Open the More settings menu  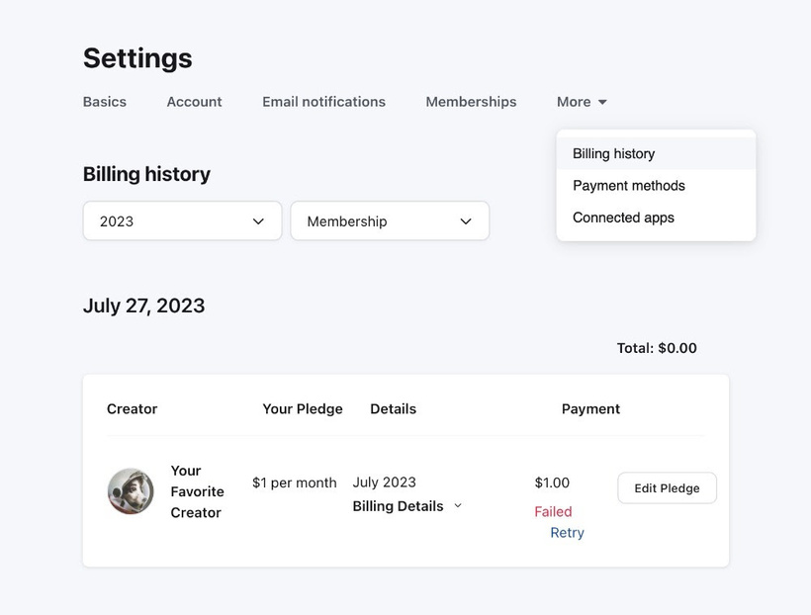tap(582, 102)
